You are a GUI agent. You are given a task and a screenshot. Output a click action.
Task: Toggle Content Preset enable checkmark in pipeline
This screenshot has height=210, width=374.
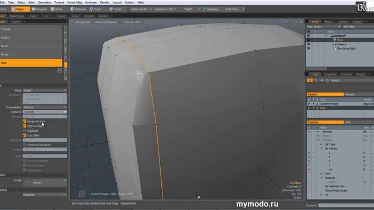309,104
